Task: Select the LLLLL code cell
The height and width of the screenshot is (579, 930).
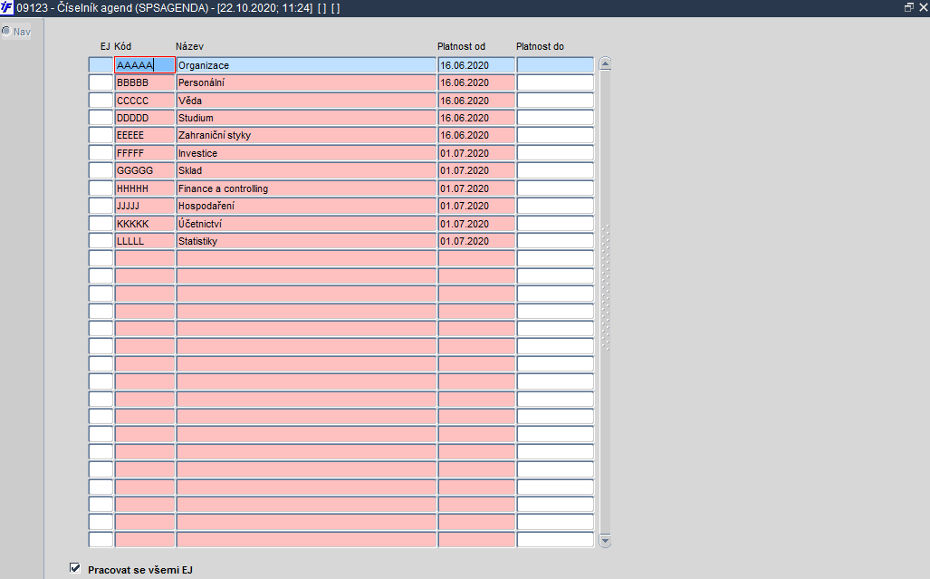Action: tap(145, 241)
